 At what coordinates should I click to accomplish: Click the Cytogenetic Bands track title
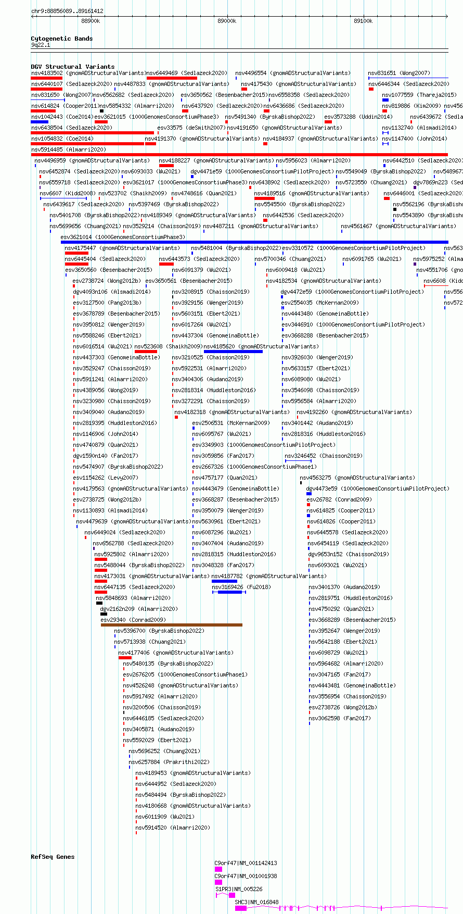coord(62,39)
